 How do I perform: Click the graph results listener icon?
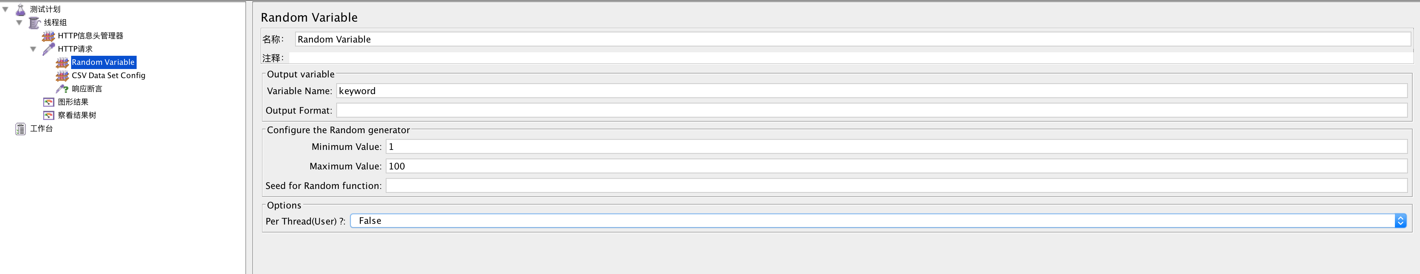48,102
